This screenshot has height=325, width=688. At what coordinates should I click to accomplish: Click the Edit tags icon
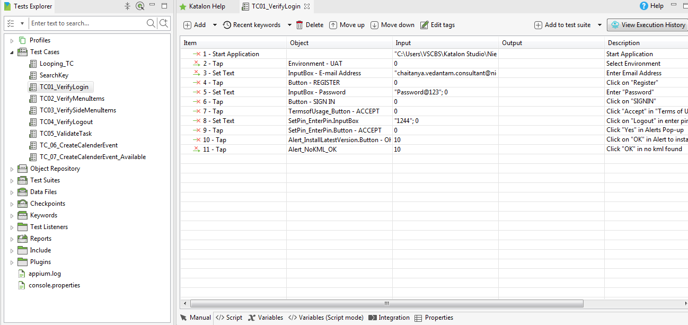click(437, 25)
